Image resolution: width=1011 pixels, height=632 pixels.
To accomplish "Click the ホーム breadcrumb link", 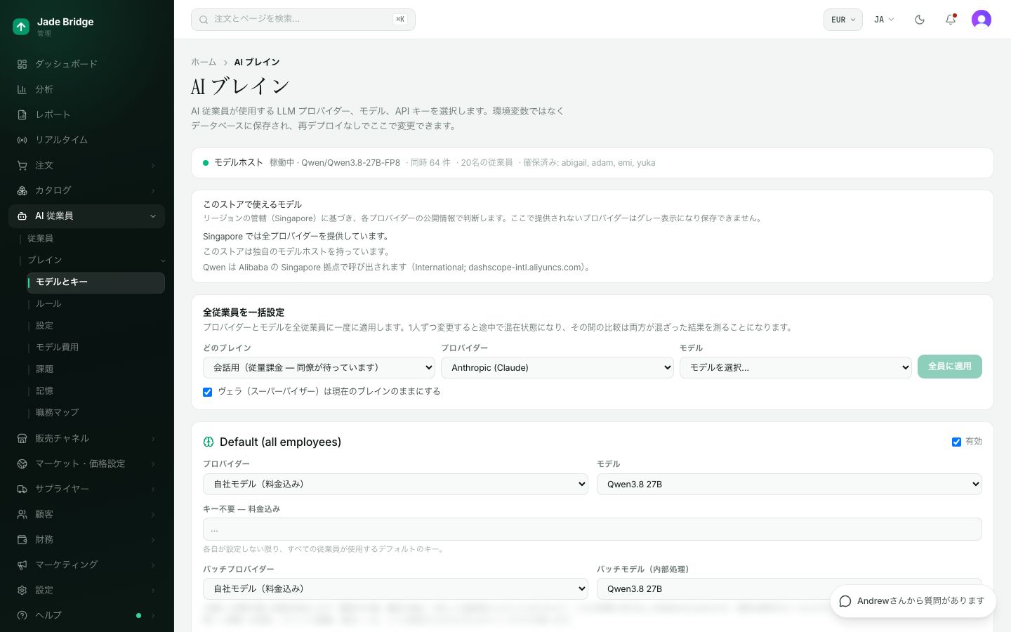I will coord(204,62).
